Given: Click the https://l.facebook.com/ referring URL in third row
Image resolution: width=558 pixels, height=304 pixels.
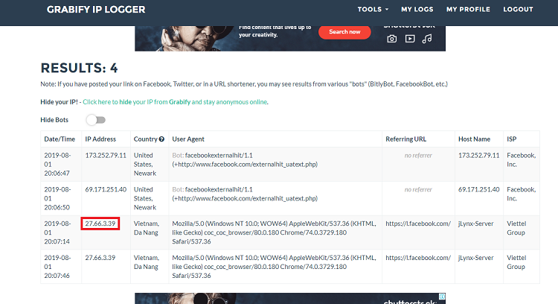Looking at the screenshot, I should point(418,224).
